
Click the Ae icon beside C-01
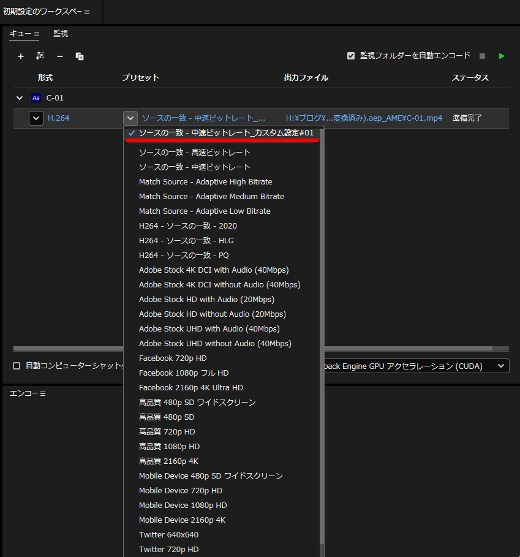(36, 97)
